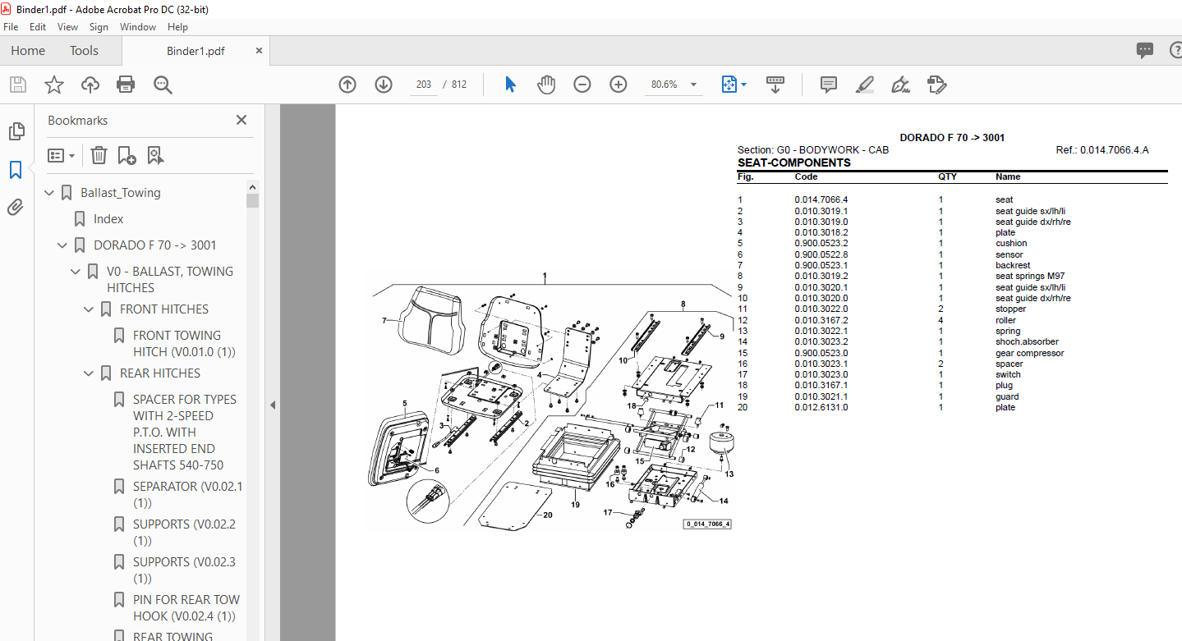This screenshot has width=1182, height=641.
Task: Open the Help menu
Action: tap(177, 27)
